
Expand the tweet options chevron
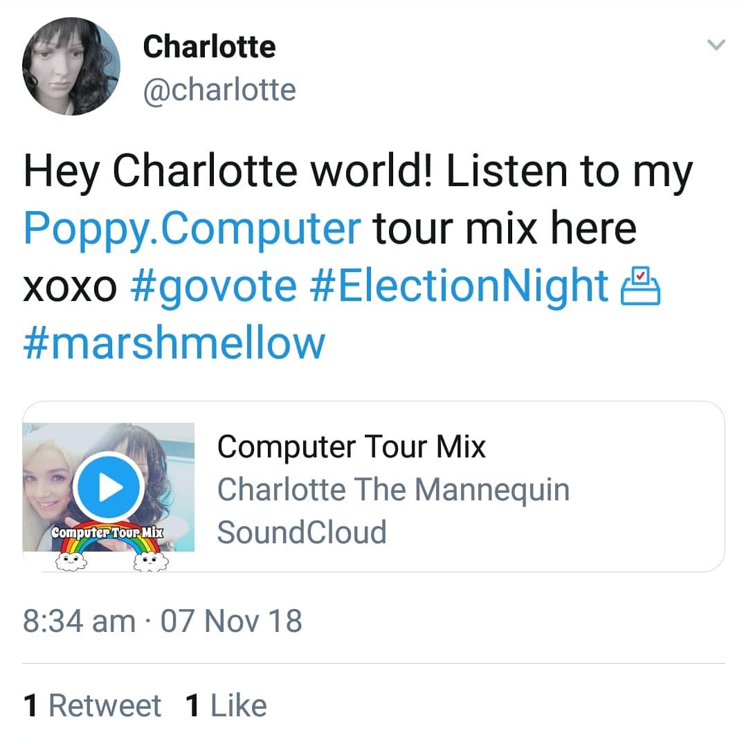click(x=716, y=44)
